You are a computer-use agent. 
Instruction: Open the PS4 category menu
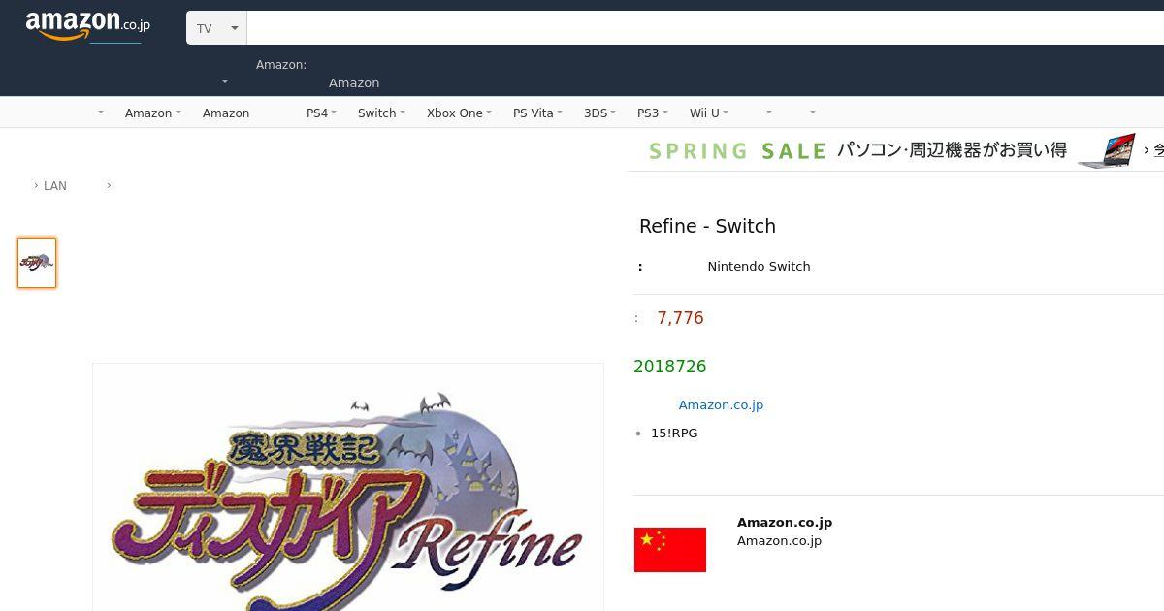pos(321,113)
